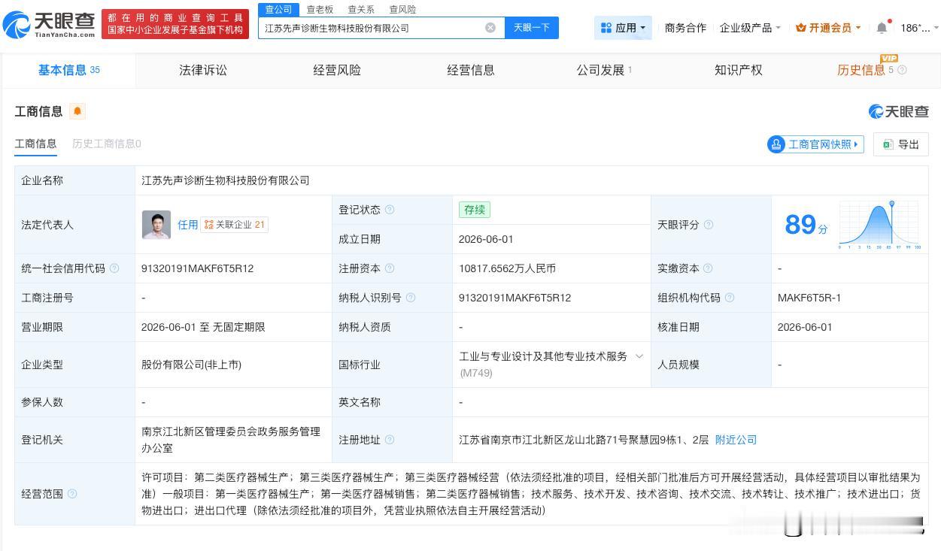Click the TianYanCha logo in header
941x551 pixels.
49,24
